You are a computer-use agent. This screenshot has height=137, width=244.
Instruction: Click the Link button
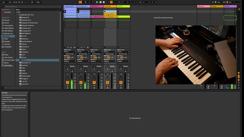point(3,2)
